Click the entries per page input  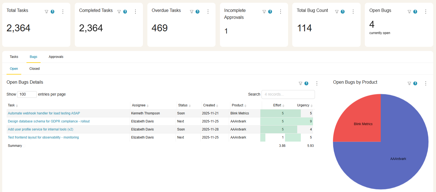(x=27, y=94)
